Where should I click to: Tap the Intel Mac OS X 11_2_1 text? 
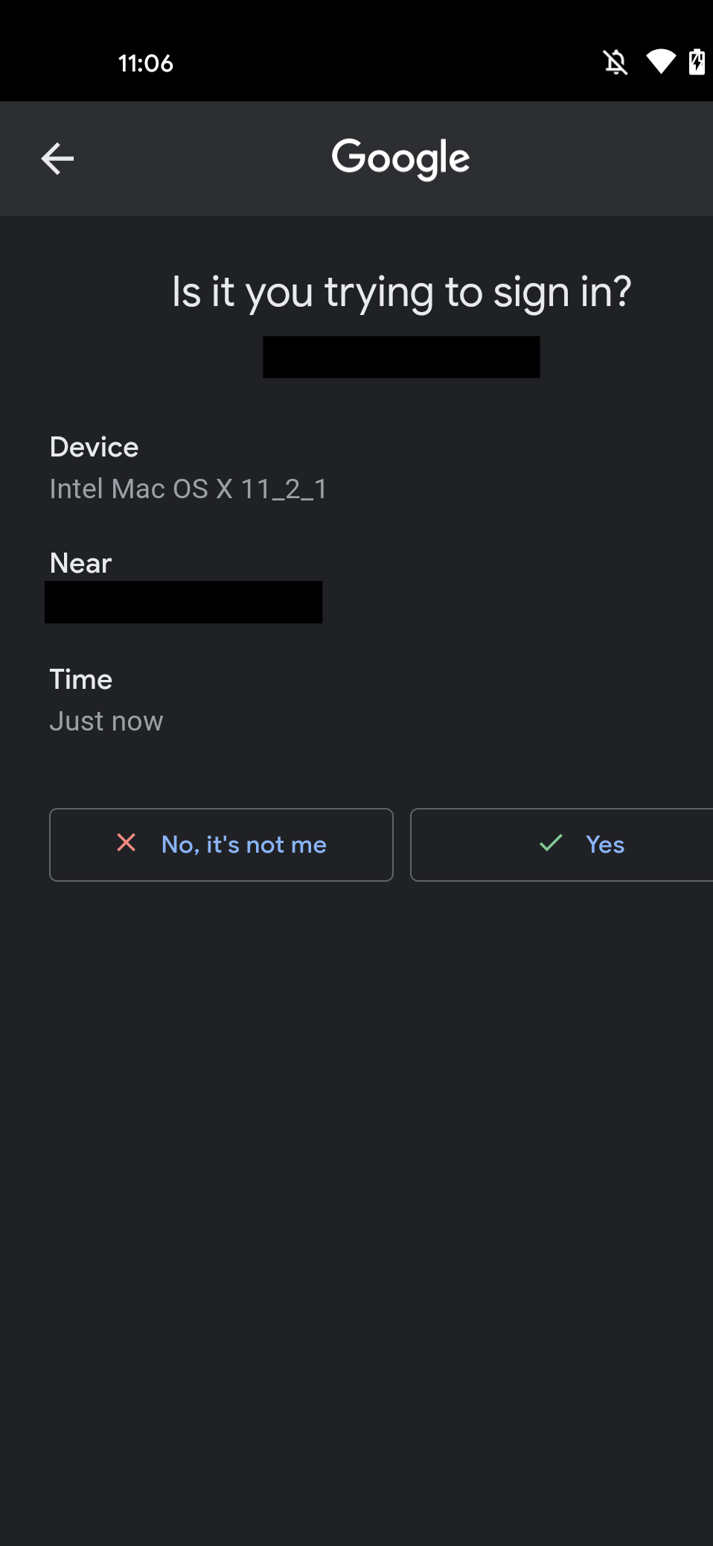pyautogui.click(x=188, y=489)
